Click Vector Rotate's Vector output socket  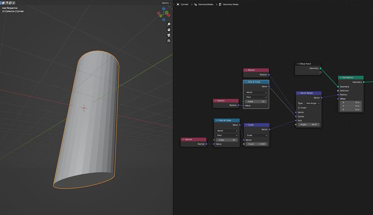click(321, 98)
